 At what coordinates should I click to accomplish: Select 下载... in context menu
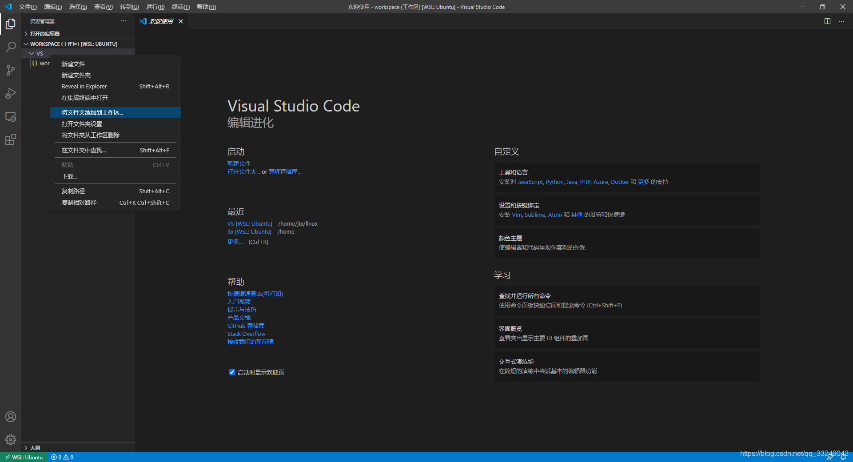tap(116, 176)
